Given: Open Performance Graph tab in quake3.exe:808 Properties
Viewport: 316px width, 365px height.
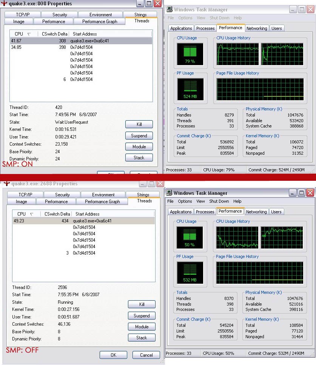Looking at the screenshot, I should point(99,22).
